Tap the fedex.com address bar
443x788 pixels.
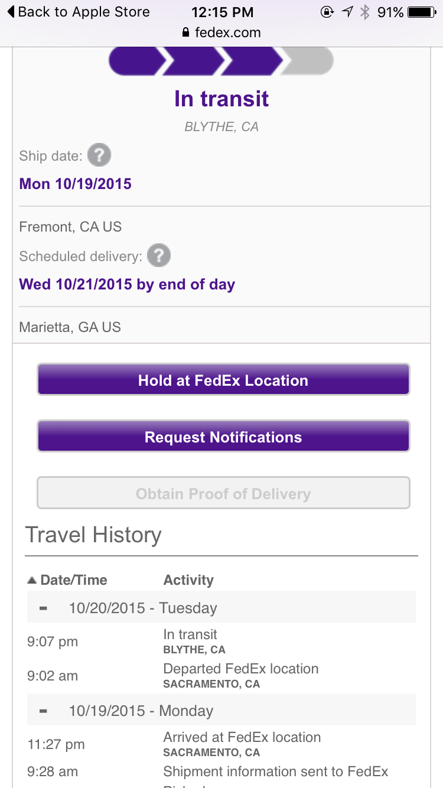tap(221, 32)
